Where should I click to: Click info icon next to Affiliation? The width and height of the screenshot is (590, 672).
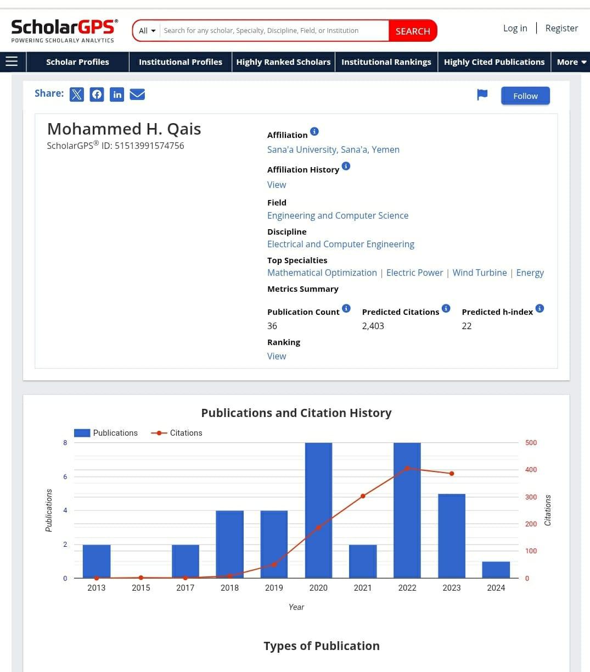click(314, 131)
